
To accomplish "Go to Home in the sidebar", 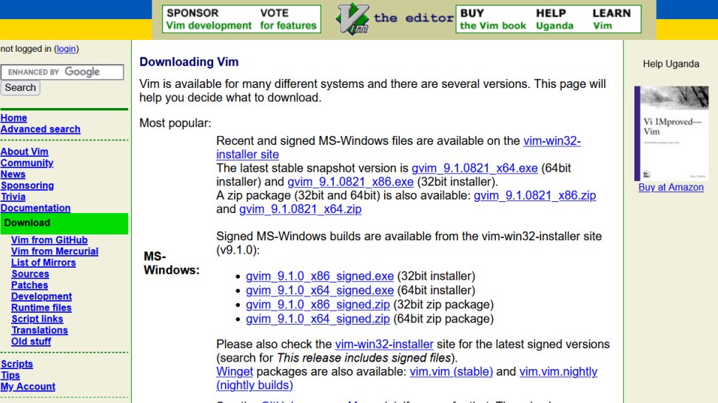I will pos(14,118).
